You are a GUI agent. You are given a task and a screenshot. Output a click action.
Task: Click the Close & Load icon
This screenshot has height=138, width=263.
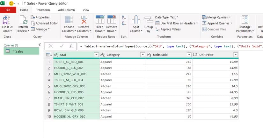click(7, 20)
